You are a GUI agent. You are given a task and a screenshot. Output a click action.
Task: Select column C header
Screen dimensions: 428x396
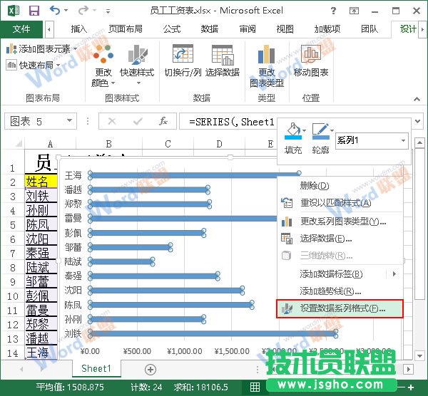[168, 143]
